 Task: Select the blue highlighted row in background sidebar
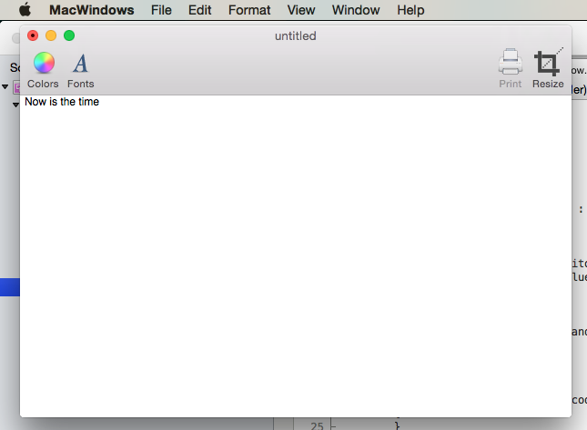10,287
